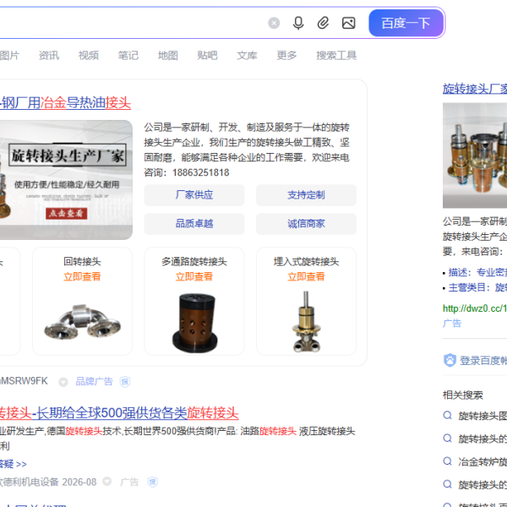Viewport: 507px width, 507px height.
Task: Open the 描述: 专业密封 sidebar link
Action: click(477, 273)
